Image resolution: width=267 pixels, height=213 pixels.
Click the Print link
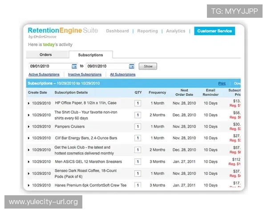click(x=222, y=83)
